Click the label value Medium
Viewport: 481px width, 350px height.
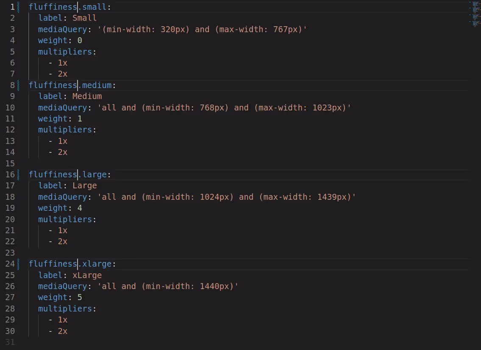(87, 96)
